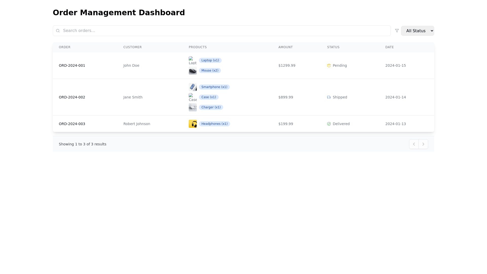This screenshot has height=274, width=487.
Task: Click the filter funnel icon
Action: [x=397, y=31]
